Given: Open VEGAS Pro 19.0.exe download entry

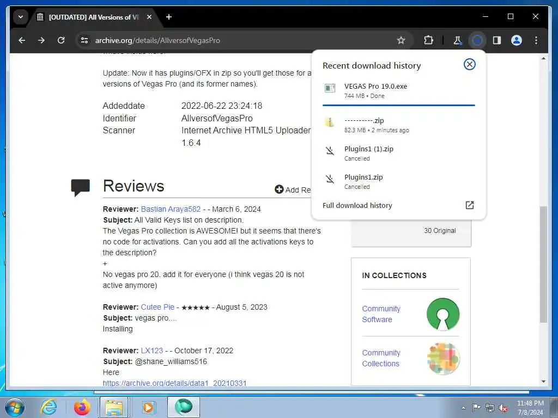Looking at the screenshot, I should (x=398, y=91).
